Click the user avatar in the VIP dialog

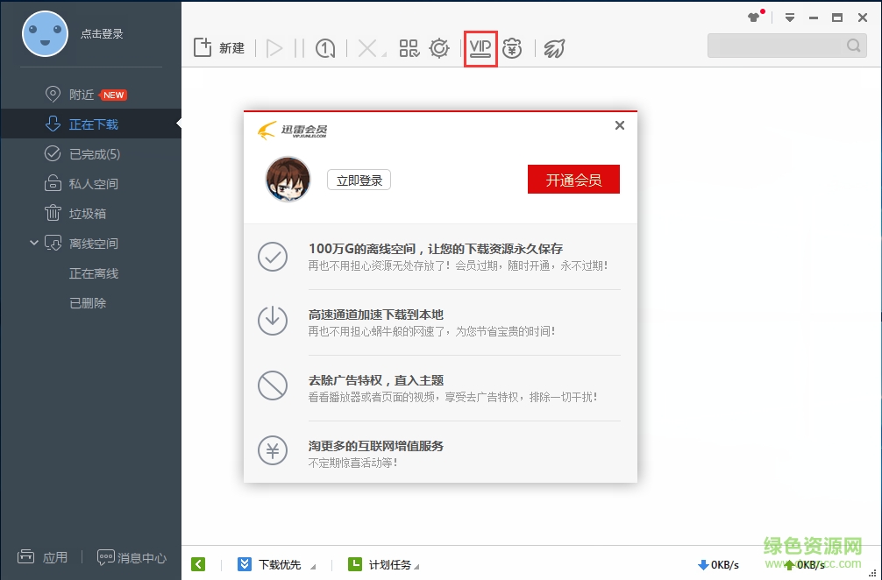pyautogui.click(x=288, y=179)
